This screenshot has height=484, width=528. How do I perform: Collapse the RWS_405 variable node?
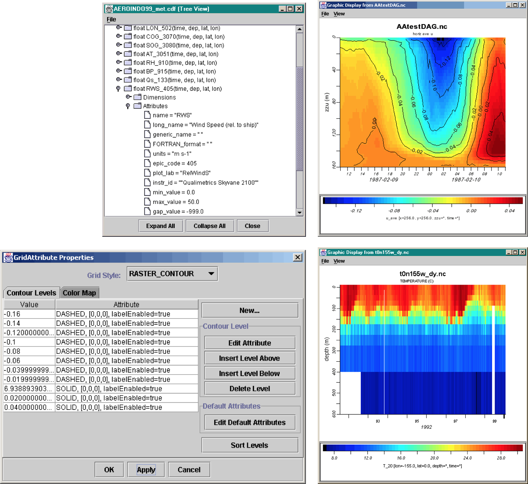(x=118, y=89)
